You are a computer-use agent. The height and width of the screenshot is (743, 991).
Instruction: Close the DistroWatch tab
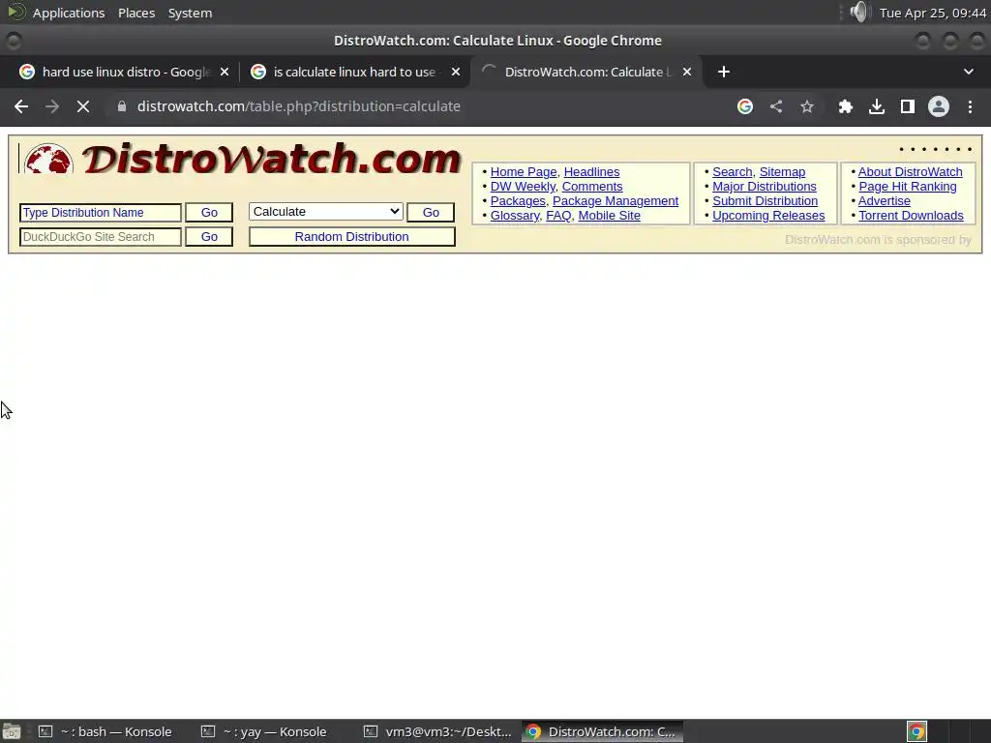tap(687, 72)
